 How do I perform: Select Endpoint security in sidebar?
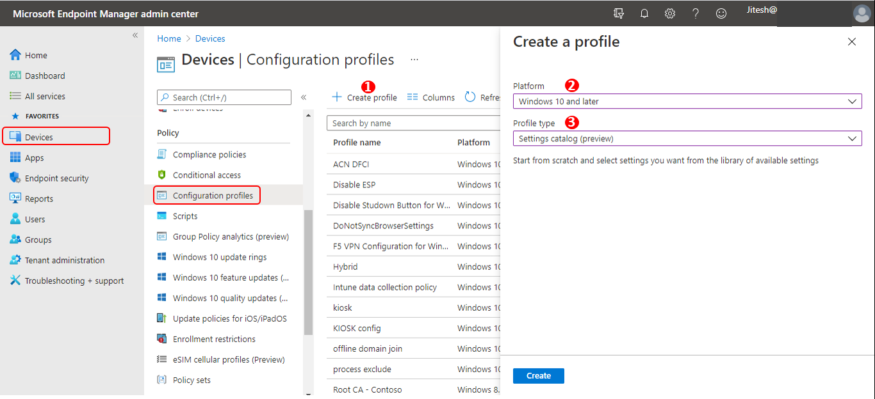[56, 178]
